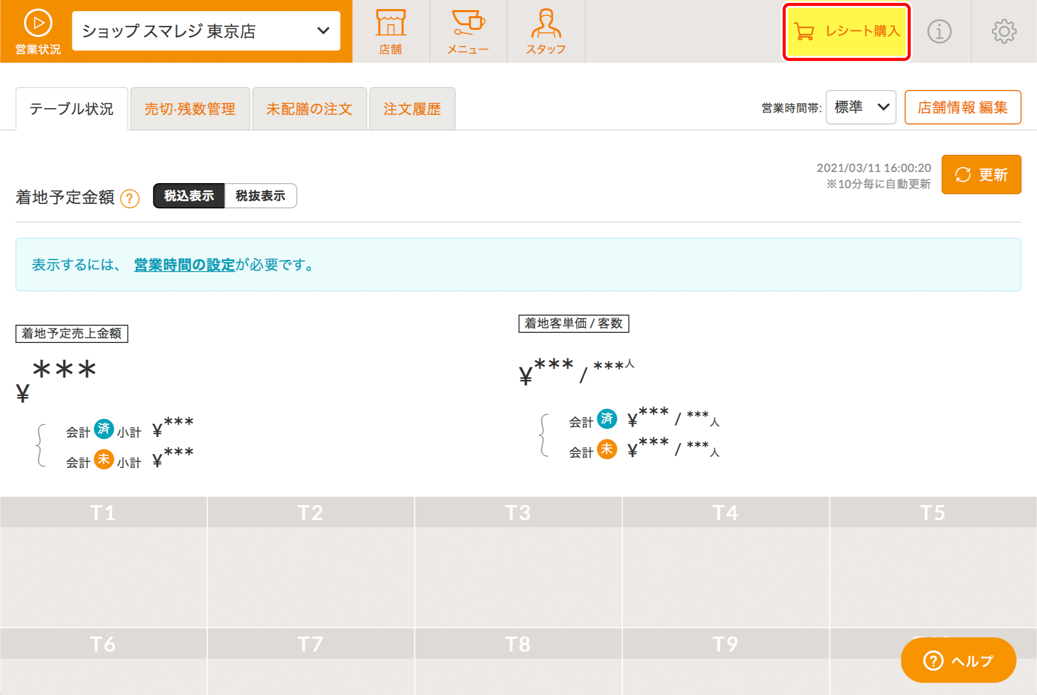Go to 注文履歴 tab
Screen dimensions: 1037x695
click(x=412, y=109)
